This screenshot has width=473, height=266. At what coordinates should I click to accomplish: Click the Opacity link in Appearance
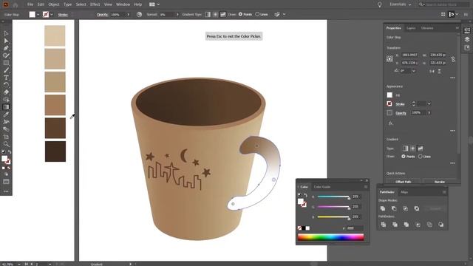(x=401, y=113)
